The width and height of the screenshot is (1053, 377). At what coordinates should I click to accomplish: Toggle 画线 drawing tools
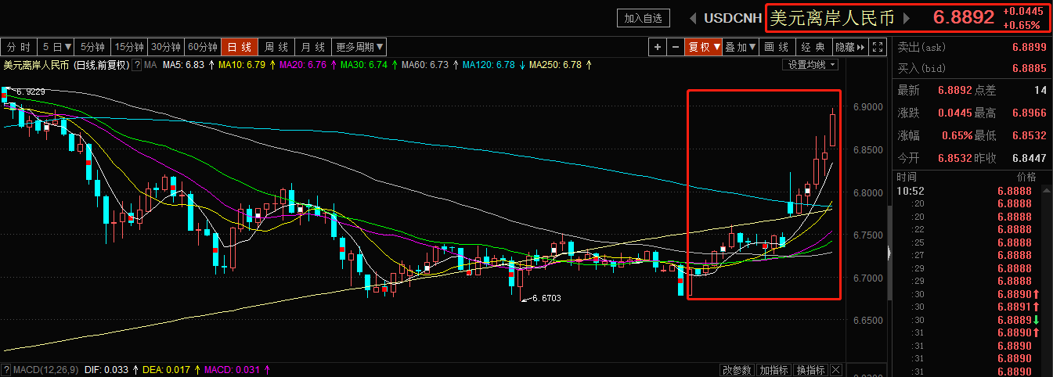(776, 47)
